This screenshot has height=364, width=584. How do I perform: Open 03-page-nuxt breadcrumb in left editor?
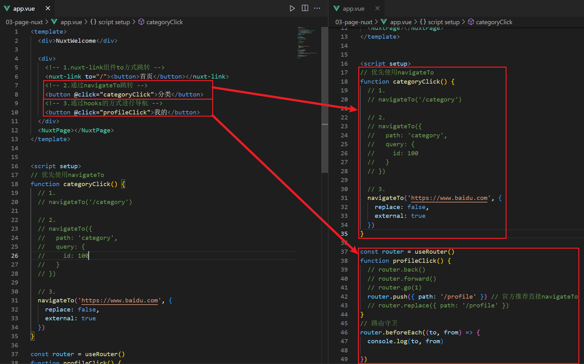(x=24, y=22)
